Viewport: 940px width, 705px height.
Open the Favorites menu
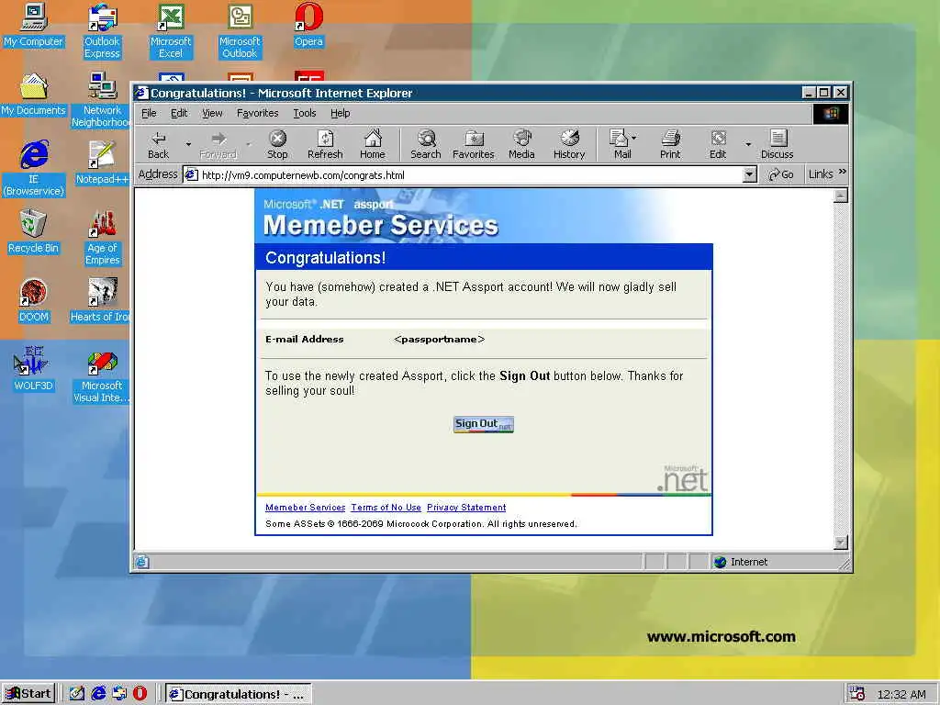258,113
